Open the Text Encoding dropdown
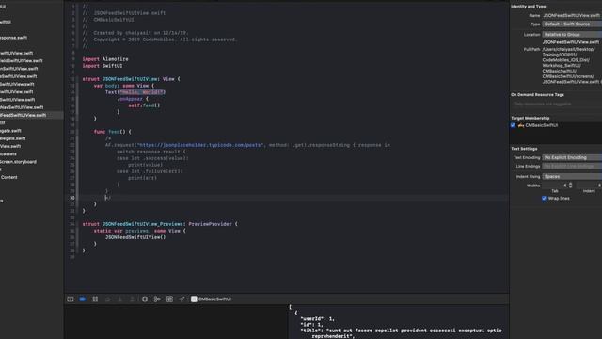The image size is (602, 339). [572, 157]
